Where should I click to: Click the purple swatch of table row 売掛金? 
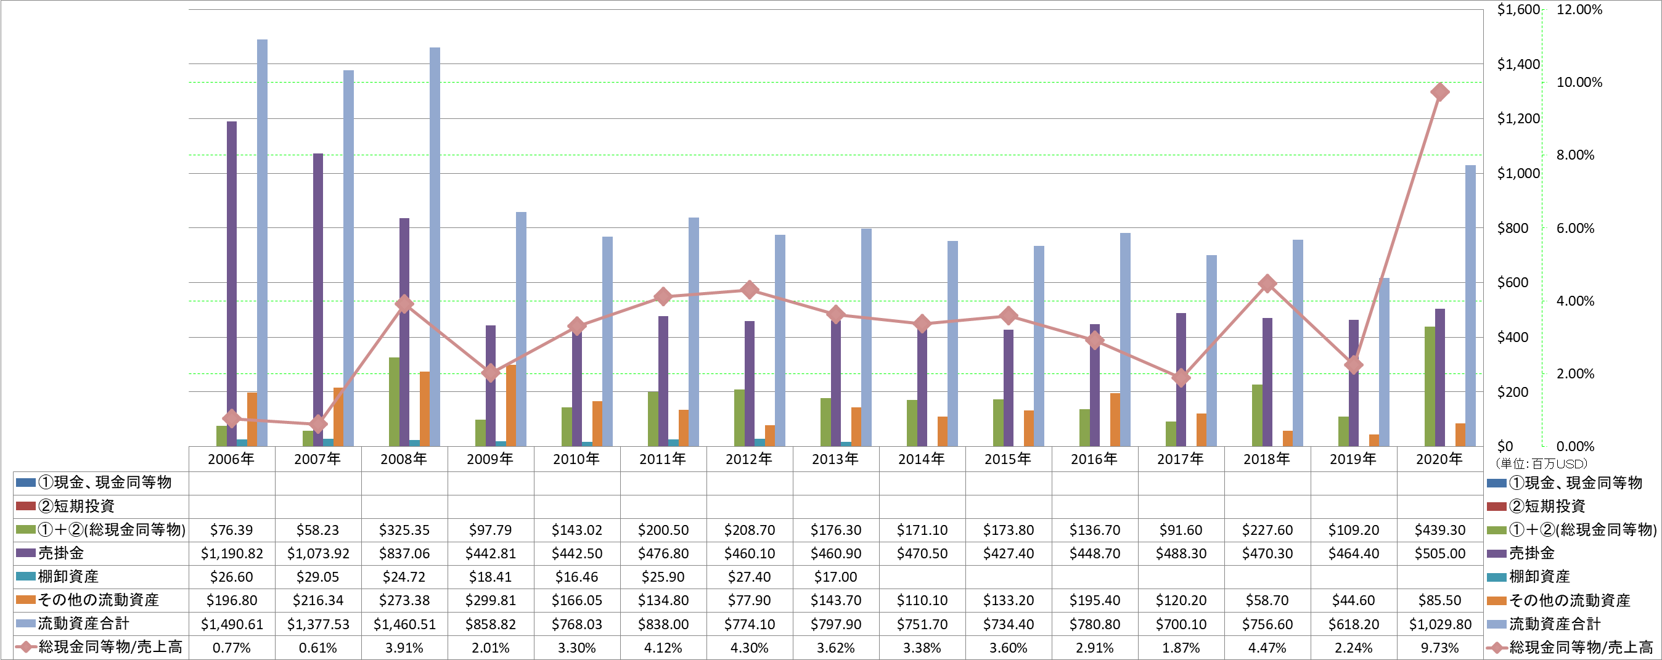pos(26,553)
